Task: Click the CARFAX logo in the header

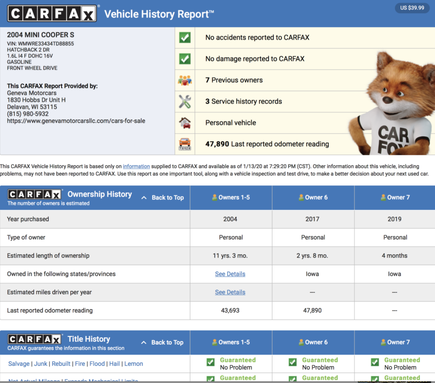Action: (x=52, y=14)
